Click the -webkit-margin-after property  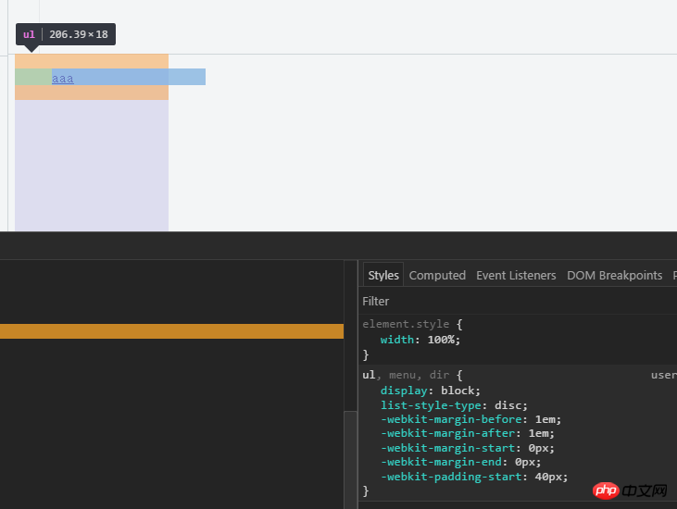[x=447, y=433]
